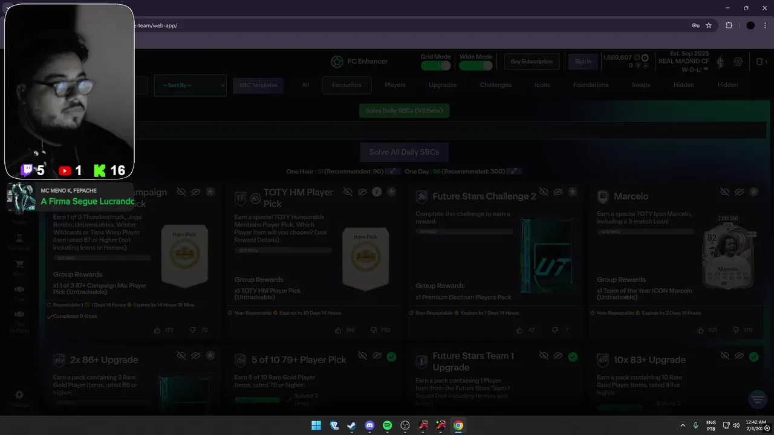Click Solve Daily SBCs (V3 Beta)
The image size is (774, 435).
404,111
